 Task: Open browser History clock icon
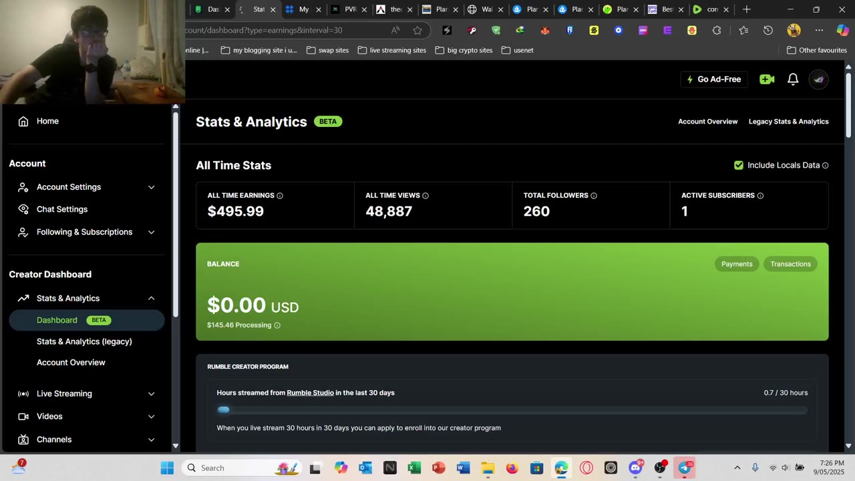coord(768,30)
